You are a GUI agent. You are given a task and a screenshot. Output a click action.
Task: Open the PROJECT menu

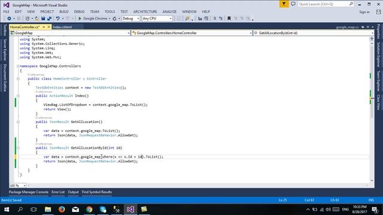[47, 12]
